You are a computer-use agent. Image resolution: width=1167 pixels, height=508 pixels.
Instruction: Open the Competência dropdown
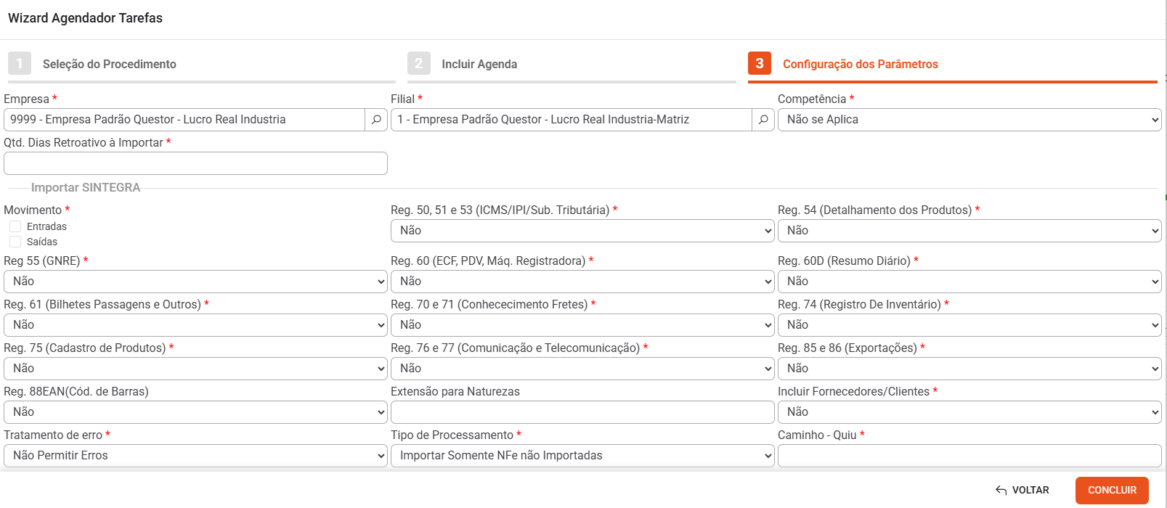point(969,120)
